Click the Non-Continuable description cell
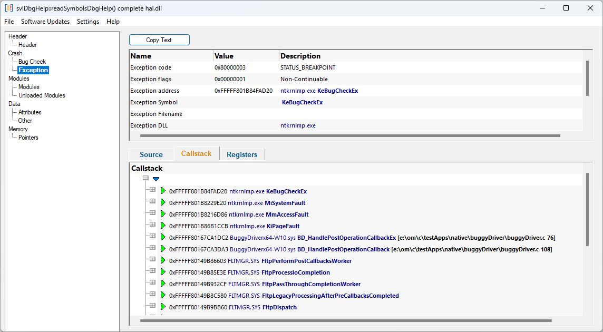Image resolution: width=603 pixels, height=332 pixels. (304, 79)
